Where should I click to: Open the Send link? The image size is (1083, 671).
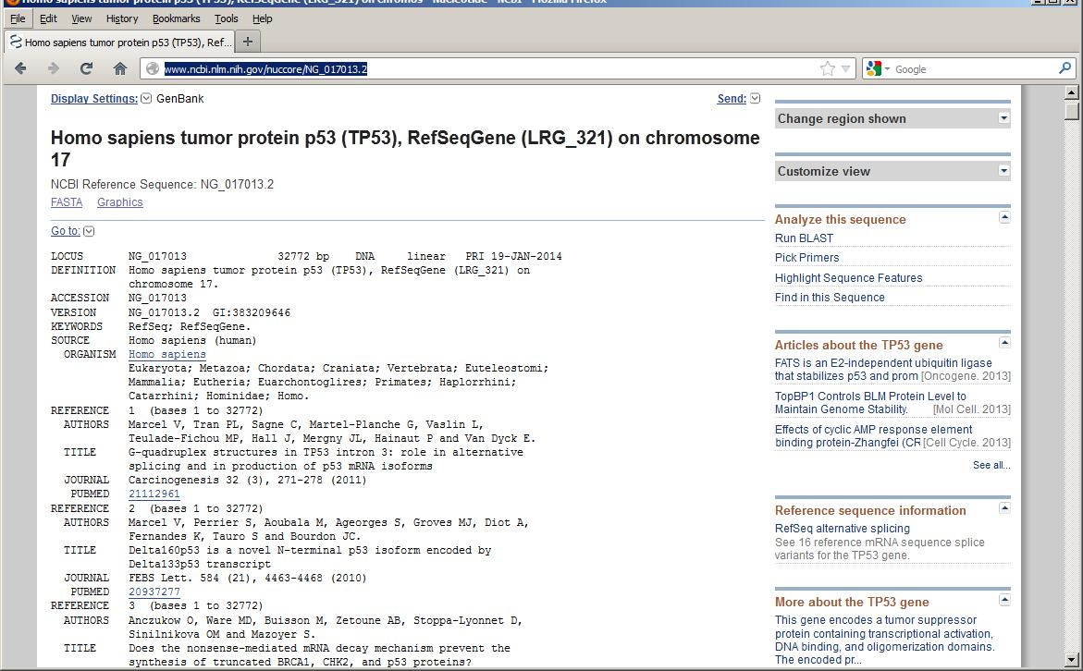point(732,99)
